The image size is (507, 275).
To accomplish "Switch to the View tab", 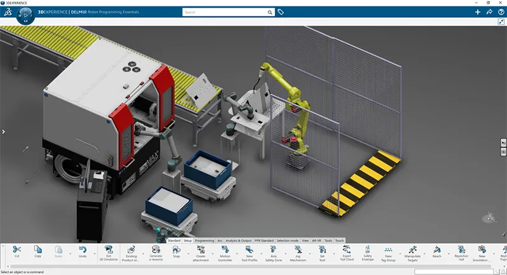I will pos(305,241).
